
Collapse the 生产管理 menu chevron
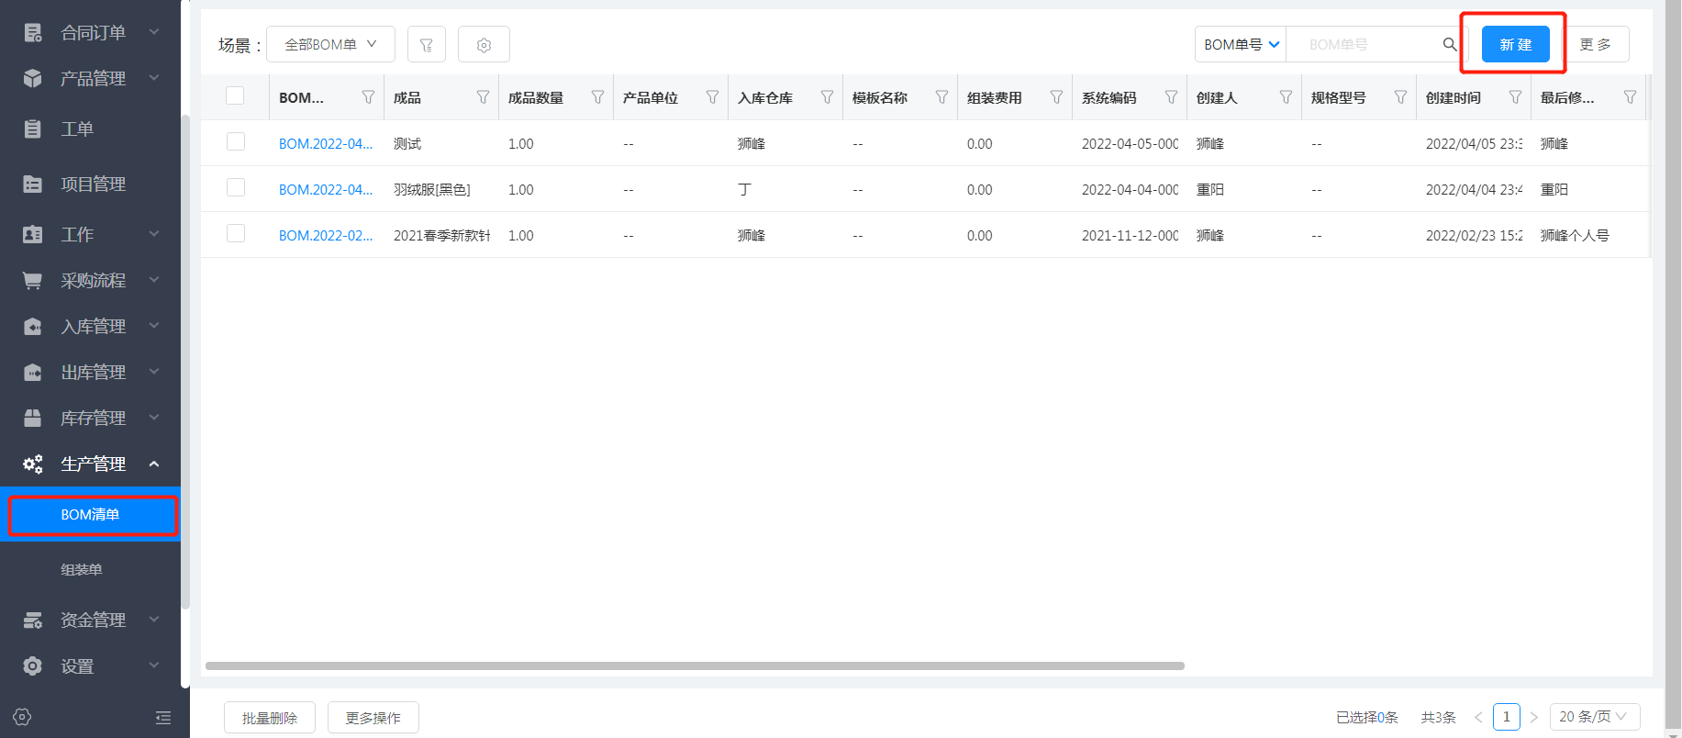pos(154,464)
